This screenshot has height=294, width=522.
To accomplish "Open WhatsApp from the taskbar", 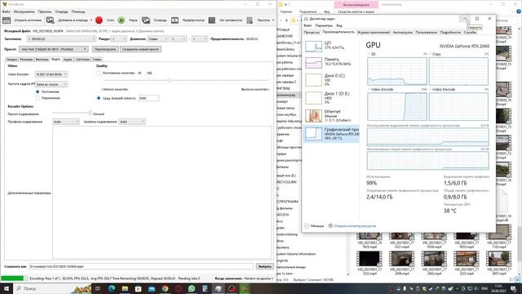I will pyautogui.click(x=192, y=288).
